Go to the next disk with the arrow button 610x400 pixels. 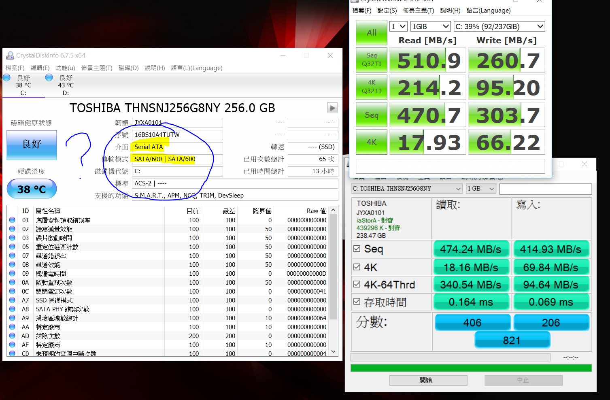(332, 108)
